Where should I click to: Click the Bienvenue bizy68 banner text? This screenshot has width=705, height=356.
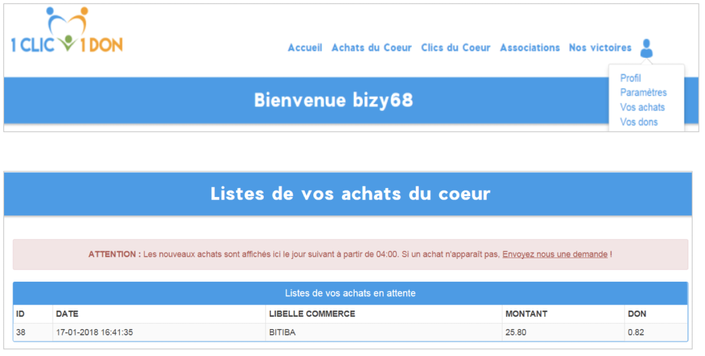pos(333,101)
